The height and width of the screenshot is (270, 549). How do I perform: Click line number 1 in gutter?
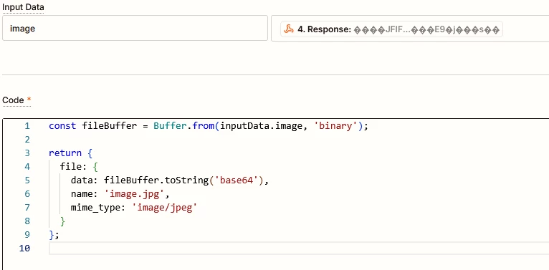[27, 126]
